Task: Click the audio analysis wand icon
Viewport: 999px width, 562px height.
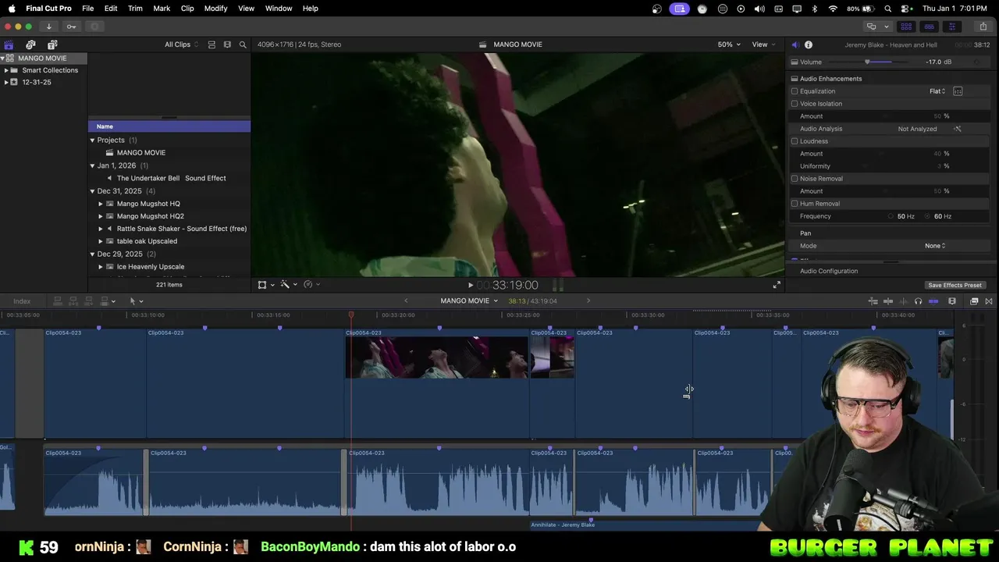Action: click(x=958, y=129)
